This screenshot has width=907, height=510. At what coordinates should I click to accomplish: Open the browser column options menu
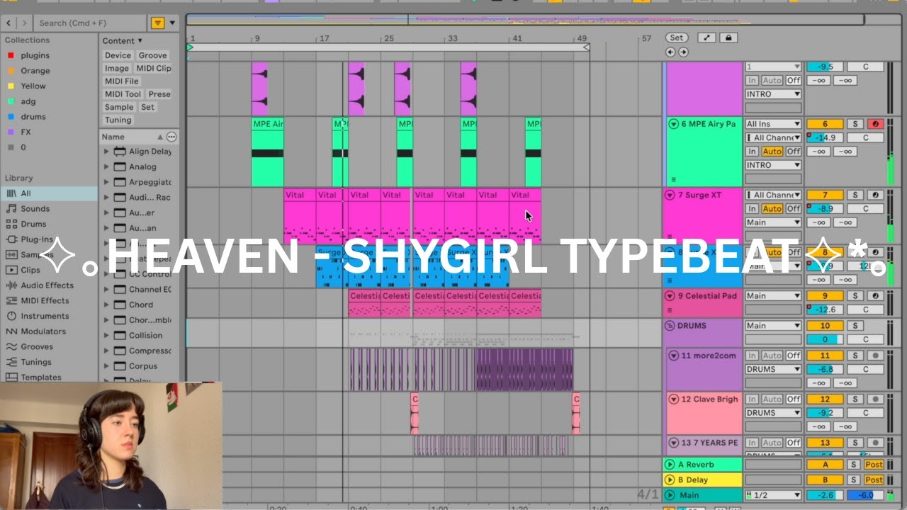tap(171, 137)
